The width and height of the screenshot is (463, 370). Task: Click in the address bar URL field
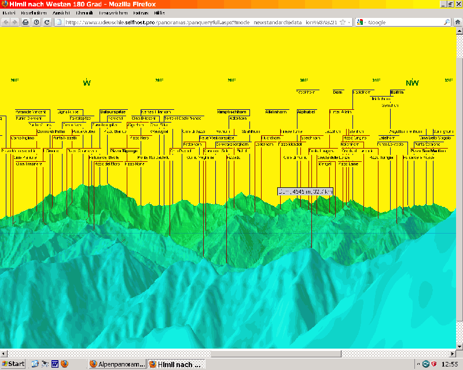coord(197,22)
